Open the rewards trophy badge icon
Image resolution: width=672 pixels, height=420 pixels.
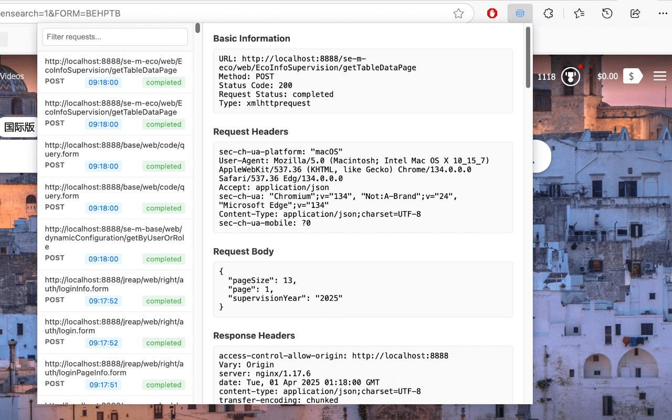(x=571, y=77)
